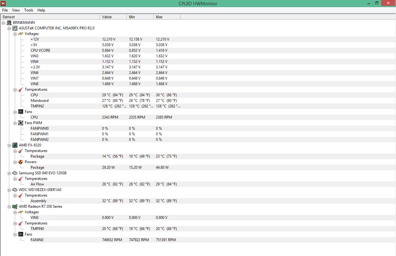The image size is (396, 256).
Task: Open the View menu
Action: tap(16, 10)
